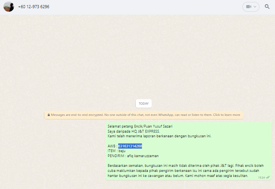Click 'Kami telah menerima laporan' sentence
Screen dimensions: 275x189
[x=159, y=136]
